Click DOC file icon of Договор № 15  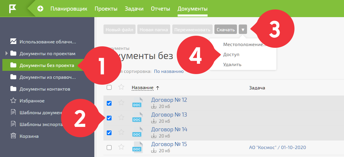pos(138,147)
